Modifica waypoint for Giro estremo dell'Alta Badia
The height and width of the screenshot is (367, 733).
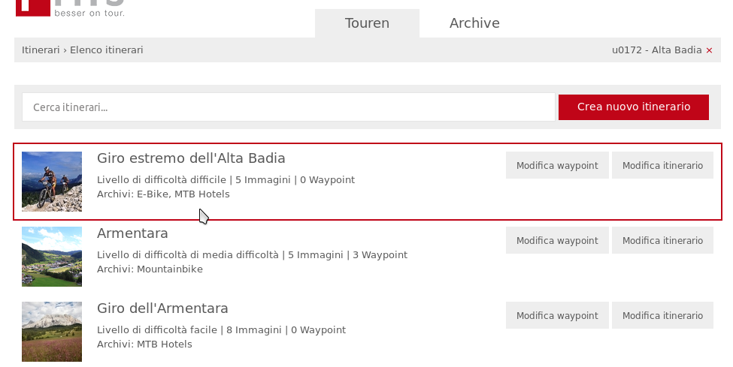pyautogui.click(x=557, y=165)
